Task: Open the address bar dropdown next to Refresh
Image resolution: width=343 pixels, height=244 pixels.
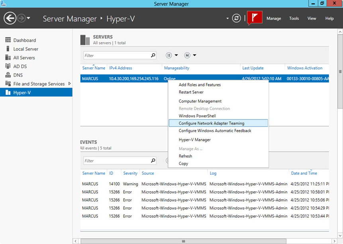Action: click(227, 18)
